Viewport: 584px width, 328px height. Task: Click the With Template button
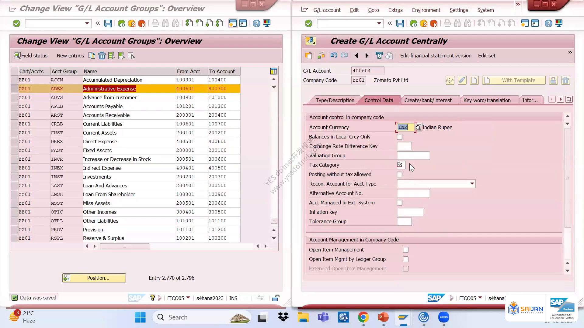[514, 80]
